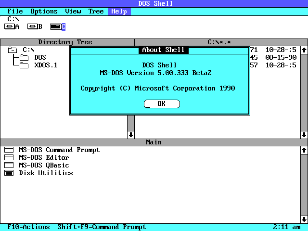Collapse the C:\ root folder icon

pyautogui.click(x=13, y=50)
